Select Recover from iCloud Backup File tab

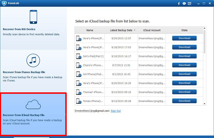(x=34, y=114)
